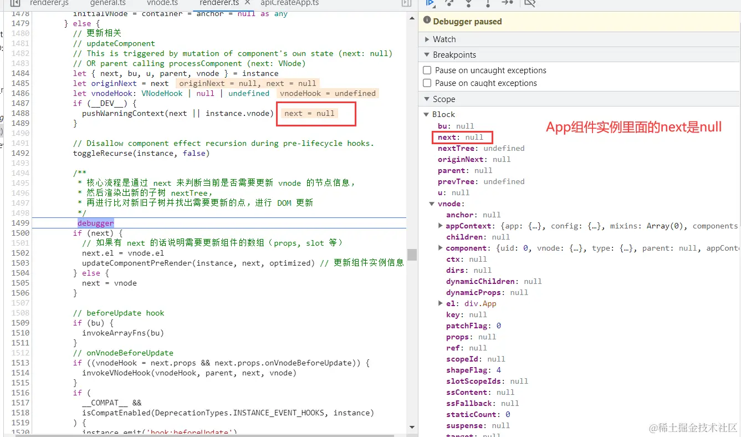The height and width of the screenshot is (437, 741).
Task: Select the 'scopeId: null' property
Action: coord(476,359)
